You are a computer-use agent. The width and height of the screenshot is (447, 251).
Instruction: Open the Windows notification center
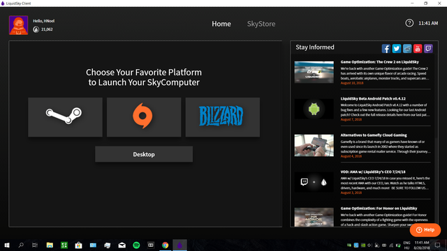[437, 245]
